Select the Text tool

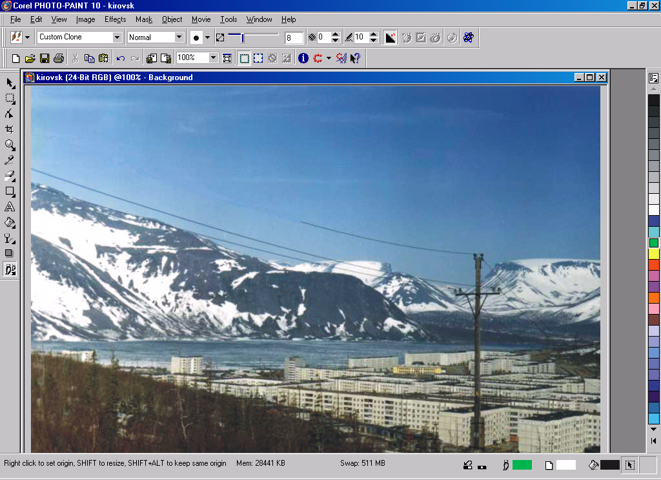coord(10,207)
